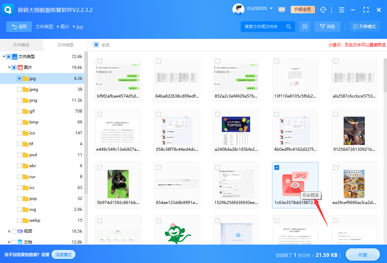The image size is (387, 263).
Task: Click the monitor screen icon in title bar
Action: 282,10
